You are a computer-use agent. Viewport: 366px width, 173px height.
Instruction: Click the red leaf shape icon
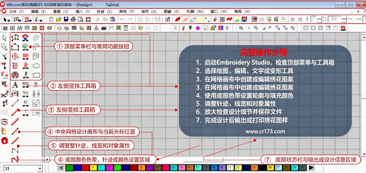click(178, 19)
